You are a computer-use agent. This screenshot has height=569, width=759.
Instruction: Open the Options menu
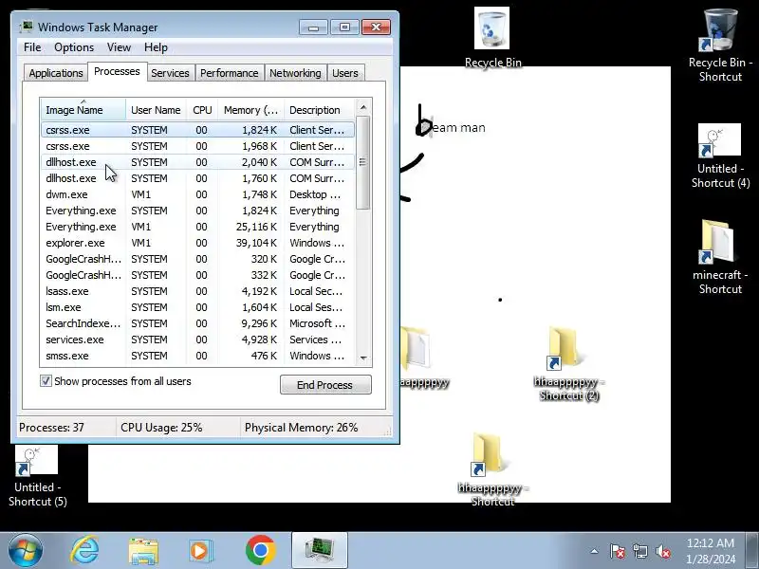point(74,47)
